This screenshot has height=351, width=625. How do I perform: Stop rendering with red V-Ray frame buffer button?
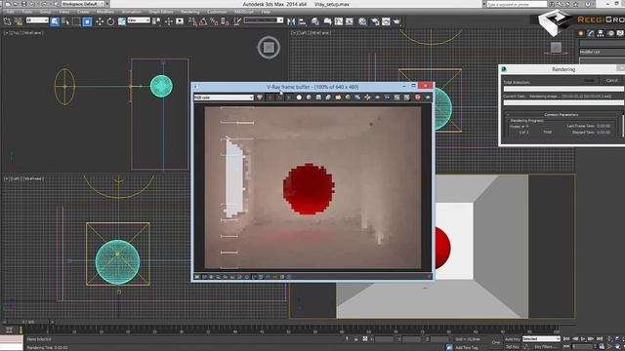point(418,97)
